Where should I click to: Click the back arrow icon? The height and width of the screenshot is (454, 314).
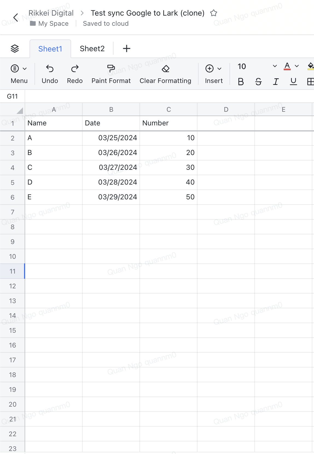click(16, 18)
